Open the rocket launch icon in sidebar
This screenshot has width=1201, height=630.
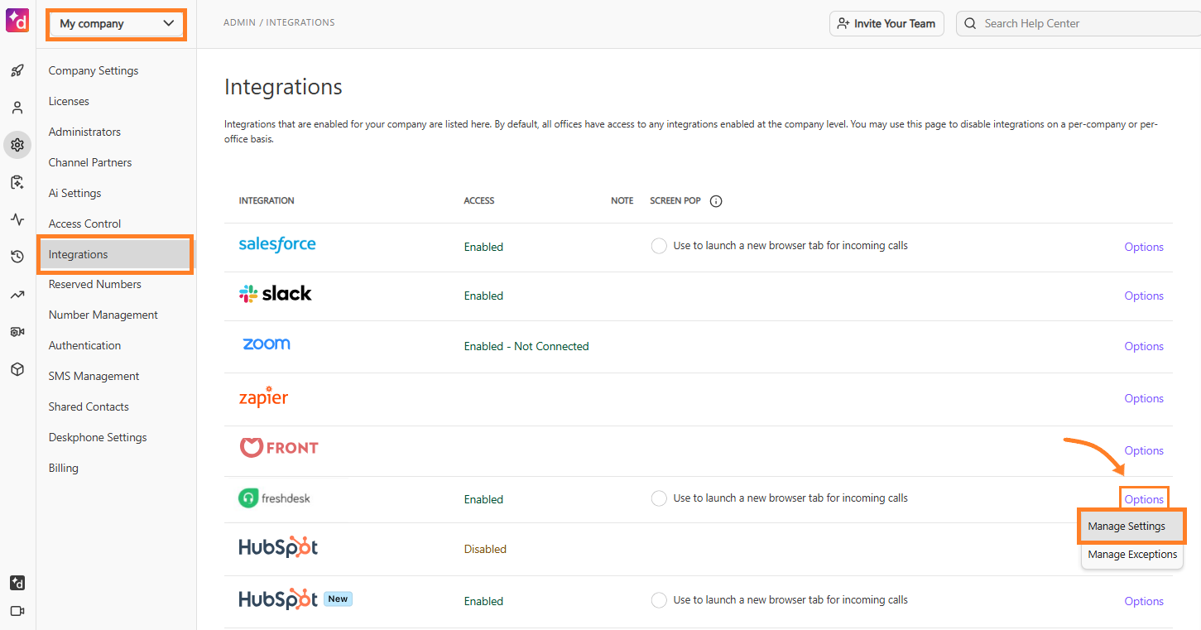pyautogui.click(x=17, y=70)
